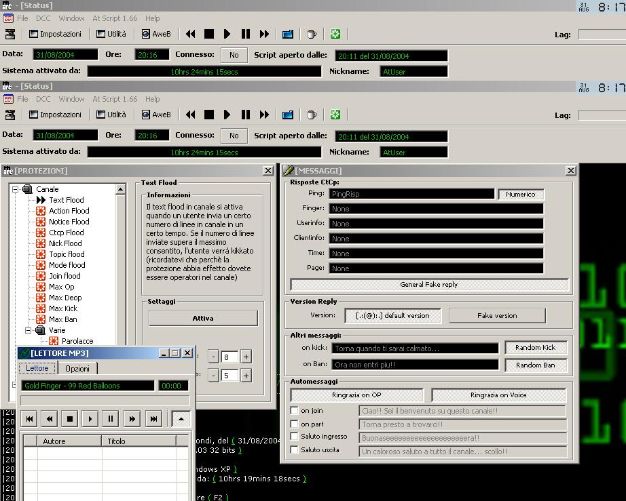
Task: Click the MP3 player's track progress bar
Action: (x=107, y=400)
